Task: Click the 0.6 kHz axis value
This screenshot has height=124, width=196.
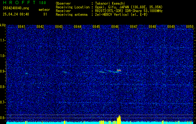Action: pyautogui.click(x=3, y=118)
